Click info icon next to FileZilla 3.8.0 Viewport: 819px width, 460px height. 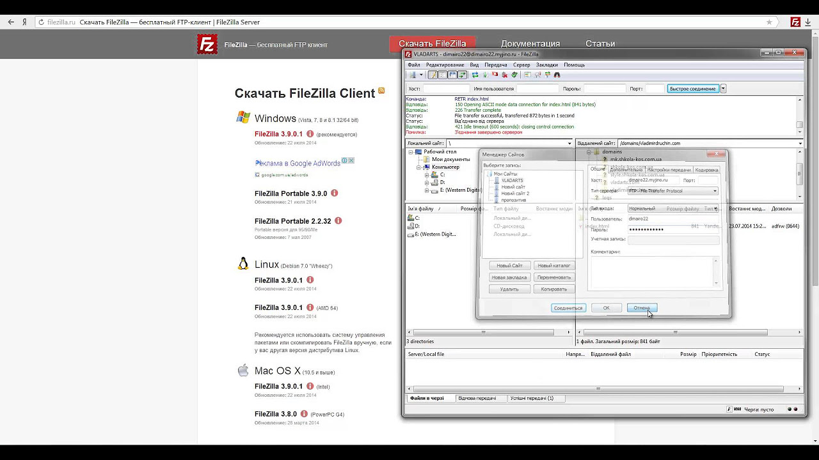[304, 414]
